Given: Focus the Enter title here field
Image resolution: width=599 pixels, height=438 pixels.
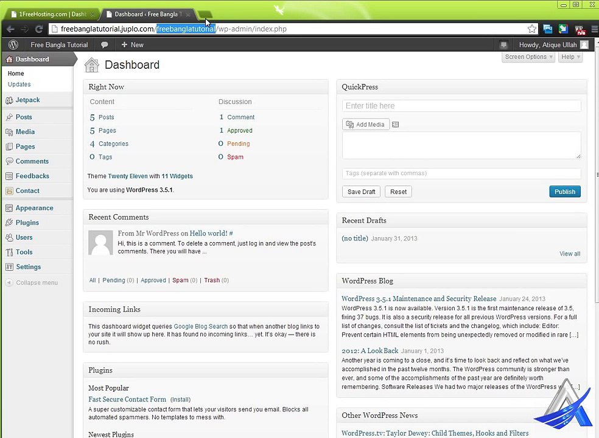Looking at the screenshot, I should (x=461, y=106).
